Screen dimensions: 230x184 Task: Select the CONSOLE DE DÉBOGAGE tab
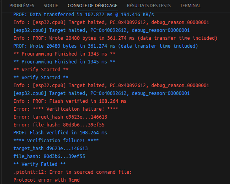pos(93,6)
